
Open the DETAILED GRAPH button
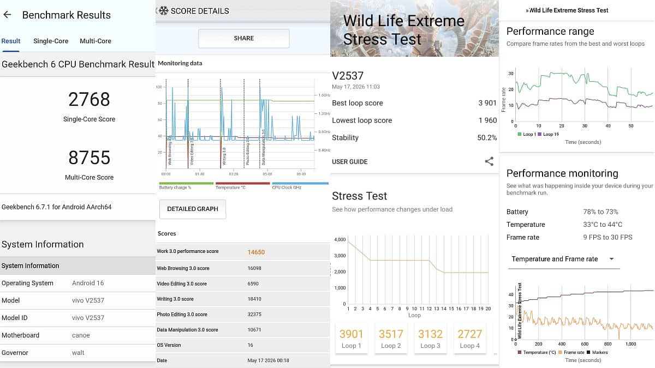[192, 209]
